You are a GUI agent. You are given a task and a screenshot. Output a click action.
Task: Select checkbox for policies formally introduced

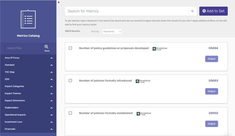coord(70,81)
